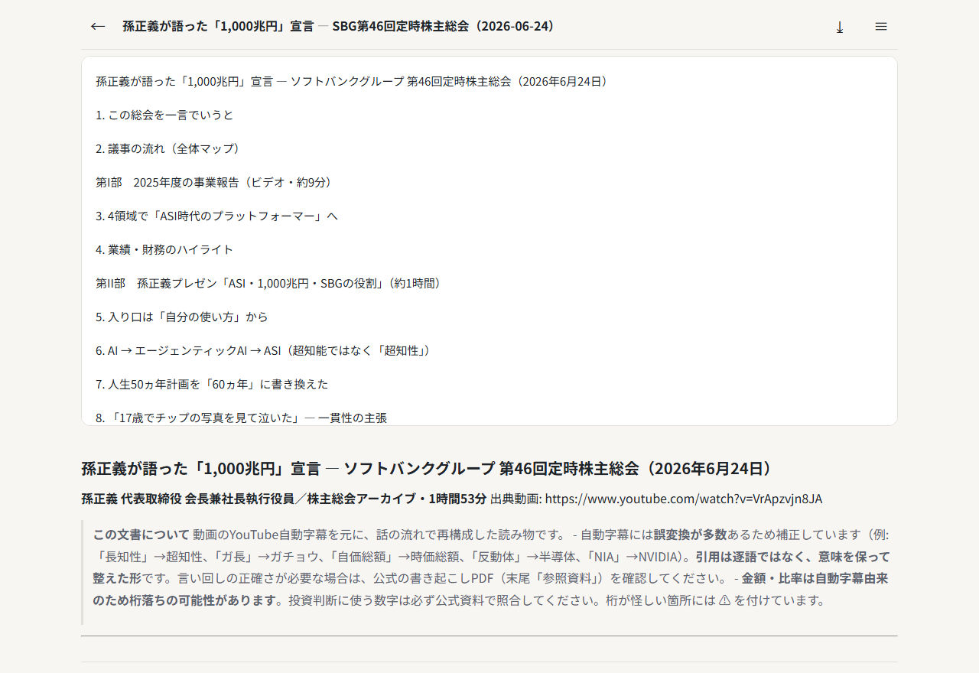
Task: Click the TOC title line at top of outline box
Action: pyautogui.click(x=353, y=81)
